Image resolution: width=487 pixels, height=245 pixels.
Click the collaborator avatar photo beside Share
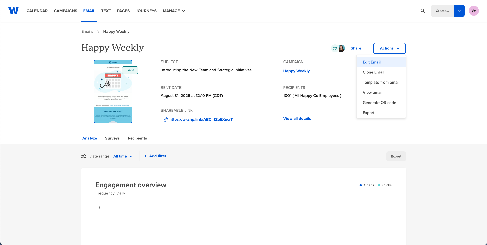(342, 48)
